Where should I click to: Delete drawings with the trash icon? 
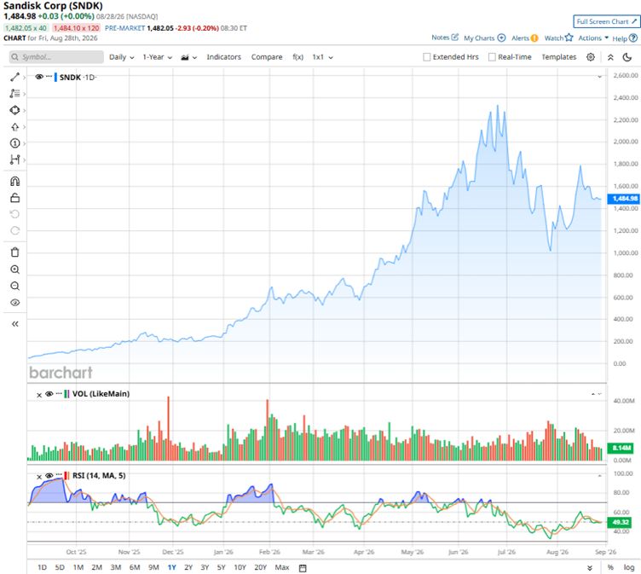[14, 252]
